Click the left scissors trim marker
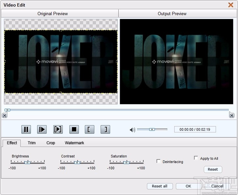Viewport: 238px width, 195px height. coord(4,115)
